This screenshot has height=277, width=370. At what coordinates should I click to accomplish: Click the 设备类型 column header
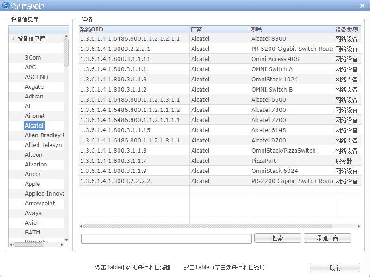tap(348, 30)
